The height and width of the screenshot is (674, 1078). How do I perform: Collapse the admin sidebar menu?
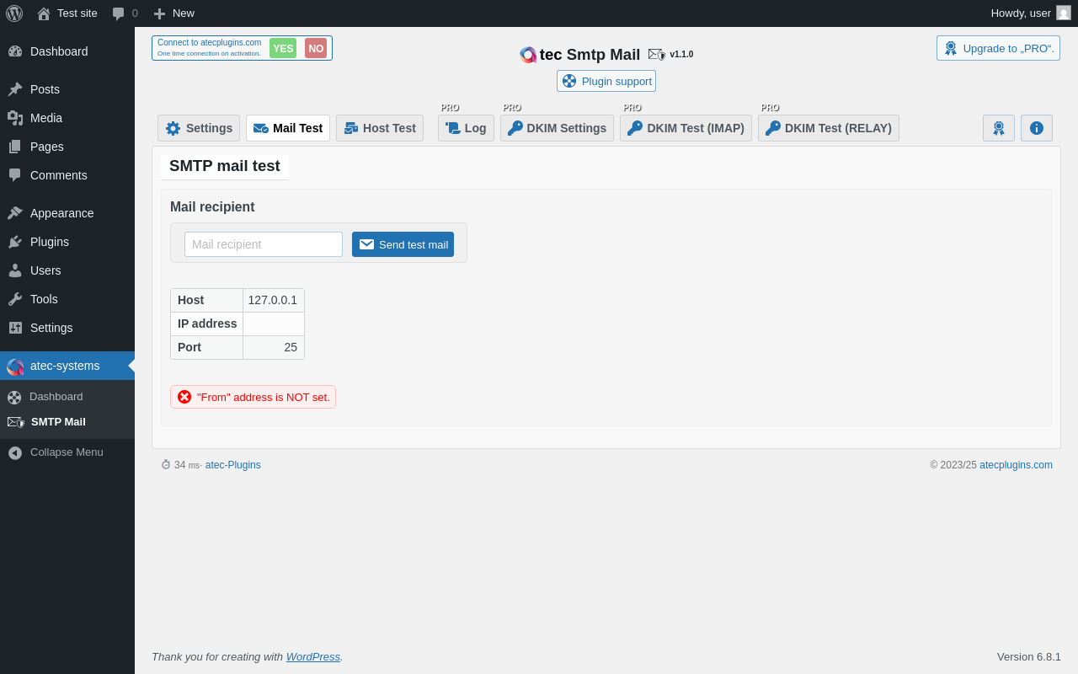67,452
